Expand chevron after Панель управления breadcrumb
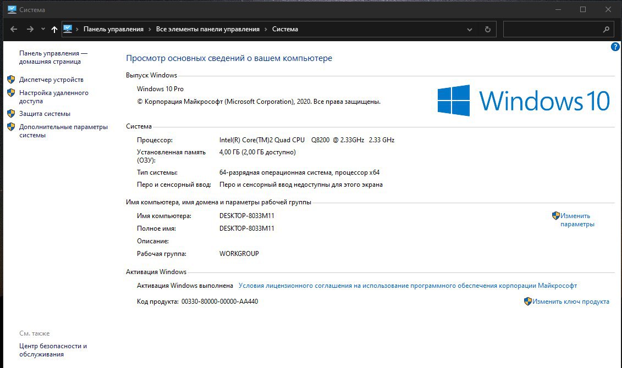This screenshot has height=368, width=622. [x=150, y=29]
